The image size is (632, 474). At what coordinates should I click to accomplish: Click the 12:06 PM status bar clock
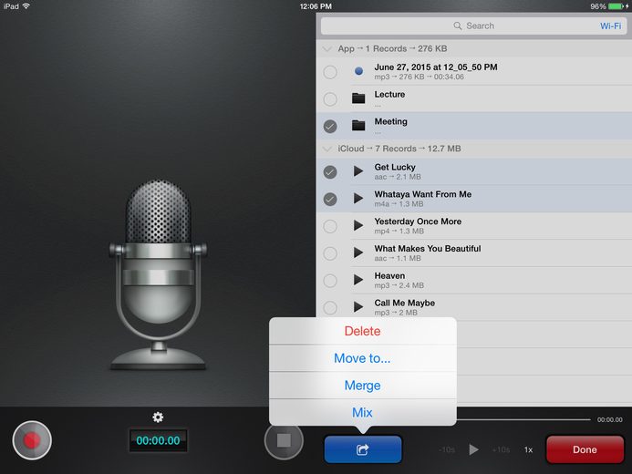[x=316, y=6]
